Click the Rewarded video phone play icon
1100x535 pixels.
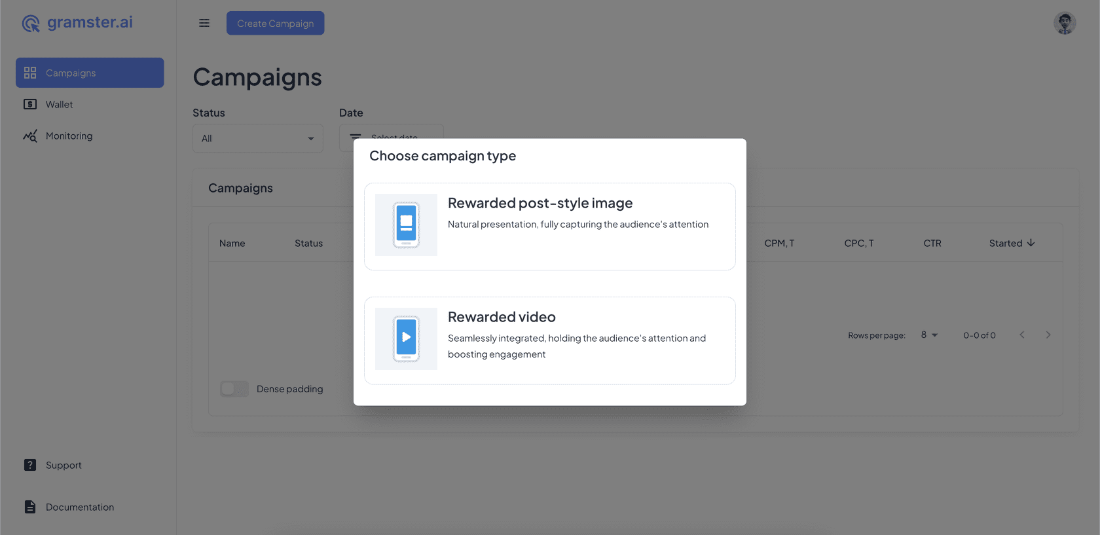(406, 339)
